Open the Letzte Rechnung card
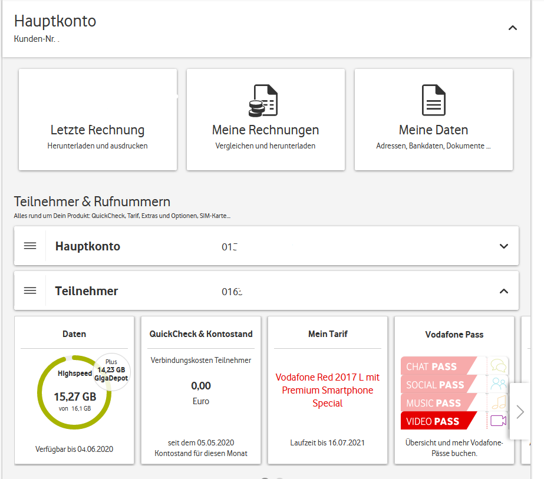Screen dimensions: 544x479 tap(97, 120)
